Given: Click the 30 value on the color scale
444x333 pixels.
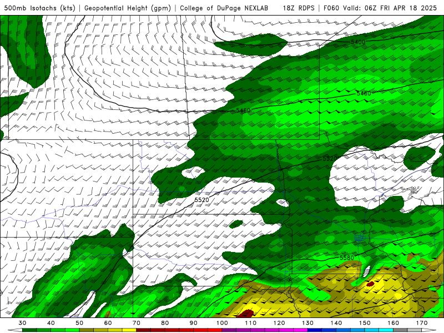Looking at the screenshot, I should [22, 323].
